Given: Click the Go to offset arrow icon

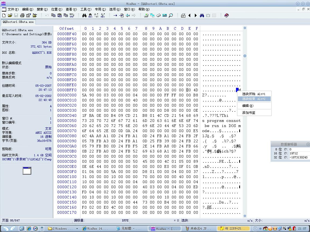Looking at the screenshot, I should pos(115,15).
